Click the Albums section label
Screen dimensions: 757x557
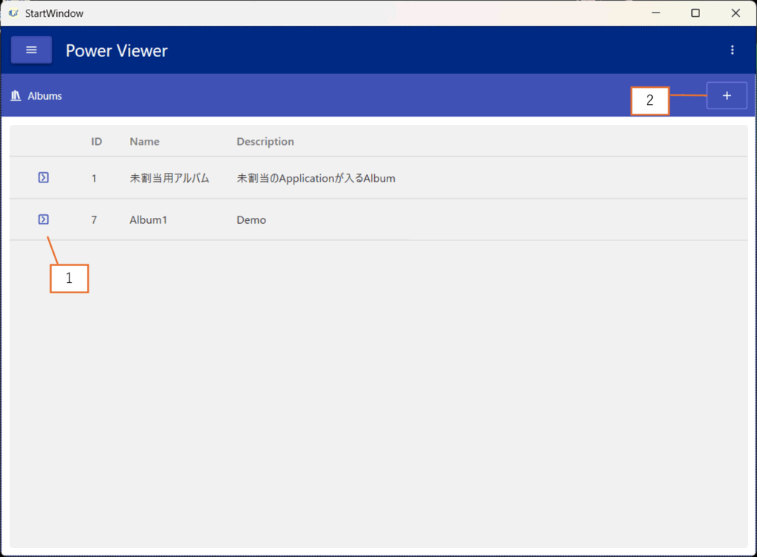(x=45, y=96)
